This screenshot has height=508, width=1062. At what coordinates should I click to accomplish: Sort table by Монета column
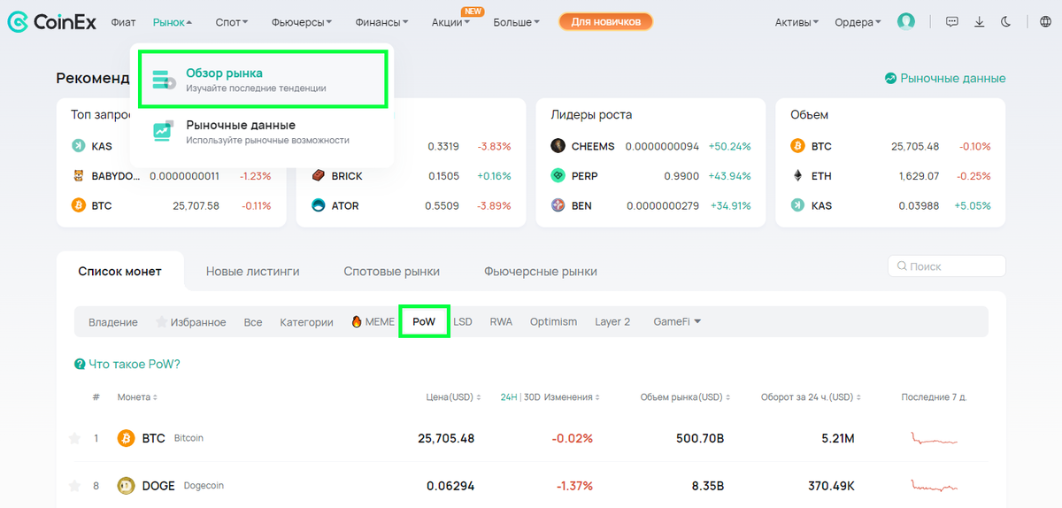(x=137, y=397)
